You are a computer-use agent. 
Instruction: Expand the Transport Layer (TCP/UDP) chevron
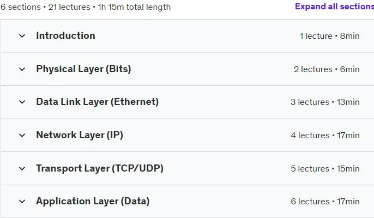[22, 168]
